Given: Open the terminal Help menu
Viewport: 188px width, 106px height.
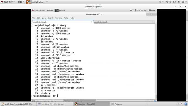Looking at the screenshot, I should click(72, 18).
